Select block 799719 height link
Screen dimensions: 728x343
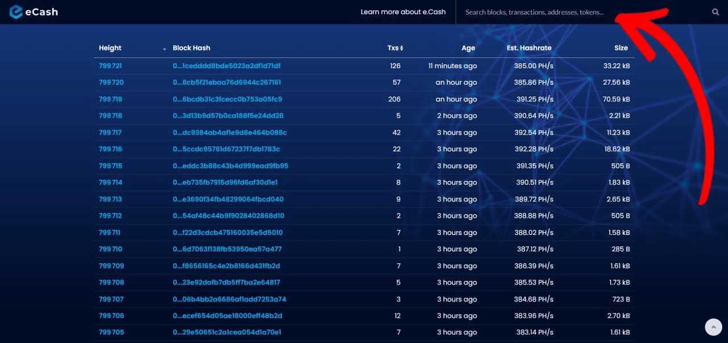[x=111, y=99]
